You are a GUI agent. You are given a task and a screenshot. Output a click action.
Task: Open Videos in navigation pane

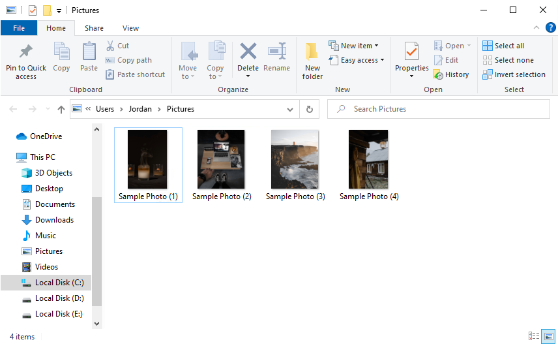(46, 267)
